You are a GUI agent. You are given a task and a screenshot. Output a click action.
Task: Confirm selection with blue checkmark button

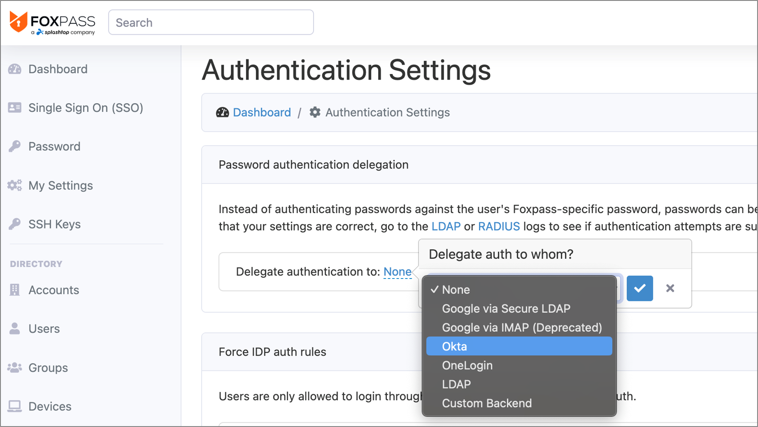pyautogui.click(x=640, y=288)
